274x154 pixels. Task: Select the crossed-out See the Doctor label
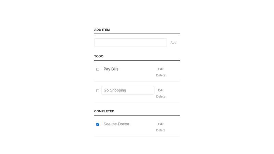116,124
